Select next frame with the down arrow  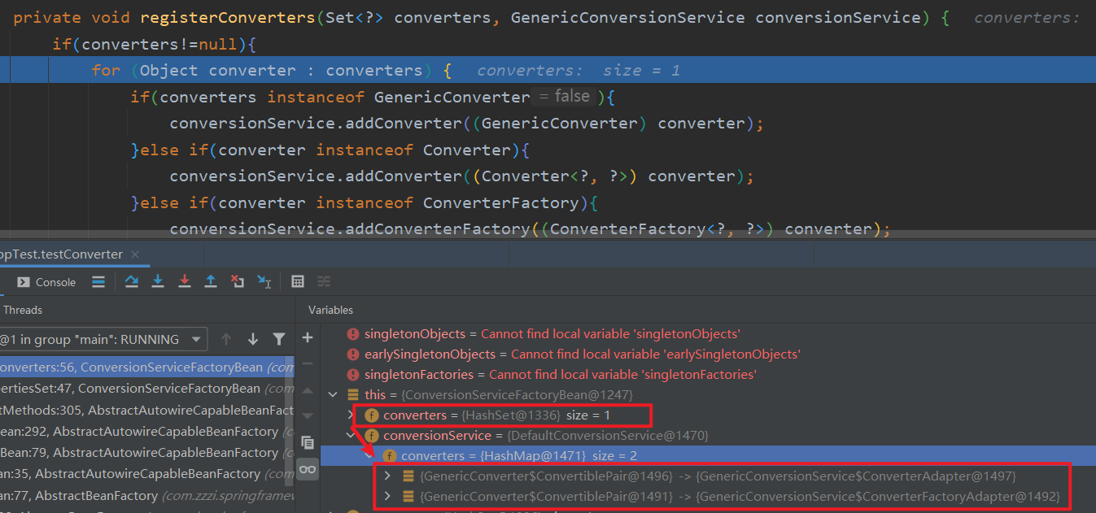point(253,339)
